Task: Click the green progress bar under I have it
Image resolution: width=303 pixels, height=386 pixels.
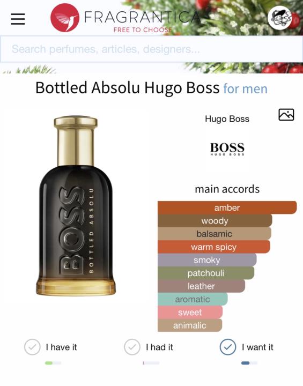Action: coord(53,363)
